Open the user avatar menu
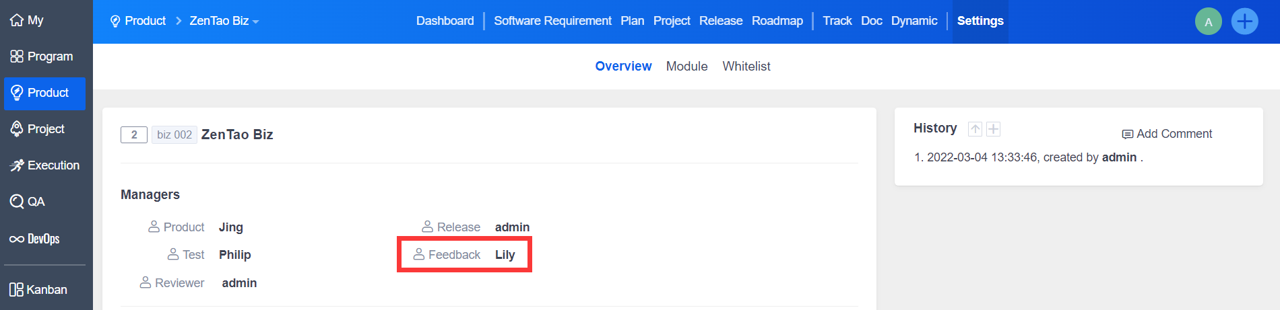1280x310 pixels. click(x=1208, y=22)
